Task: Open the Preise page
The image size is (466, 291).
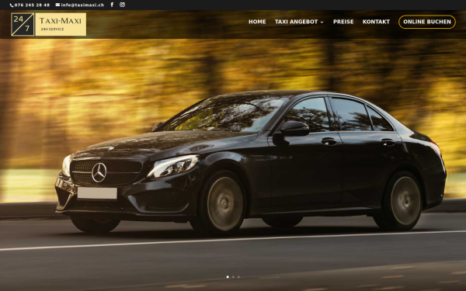Action: 343,22
